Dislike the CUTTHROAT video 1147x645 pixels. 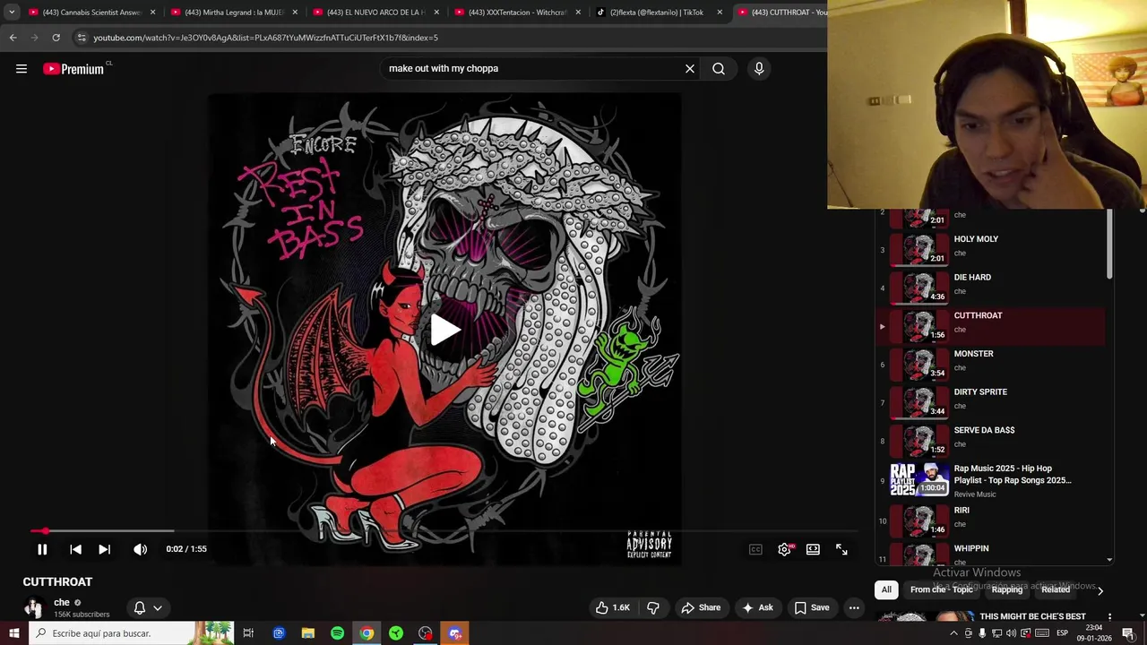click(x=653, y=607)
